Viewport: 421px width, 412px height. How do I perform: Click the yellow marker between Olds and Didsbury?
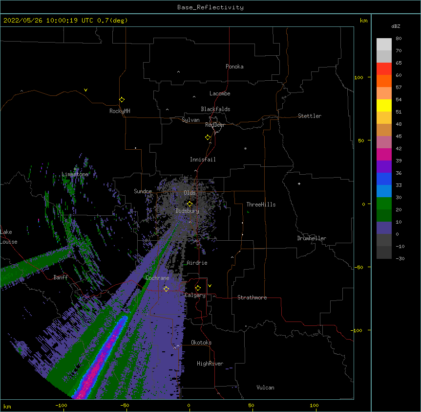point(189,204)
